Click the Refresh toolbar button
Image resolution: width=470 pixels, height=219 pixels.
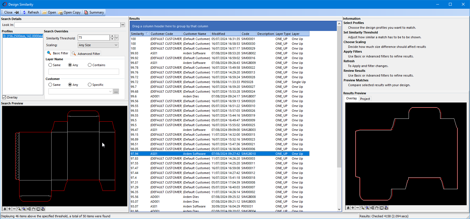point(31,12)
